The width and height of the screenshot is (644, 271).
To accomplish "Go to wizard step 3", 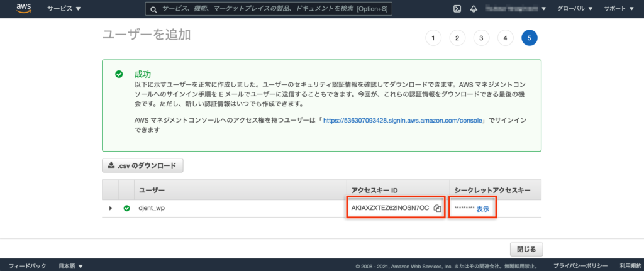I will coord(481,38).
